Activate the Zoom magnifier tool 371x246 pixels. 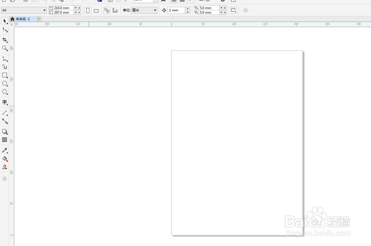[4, 48]
